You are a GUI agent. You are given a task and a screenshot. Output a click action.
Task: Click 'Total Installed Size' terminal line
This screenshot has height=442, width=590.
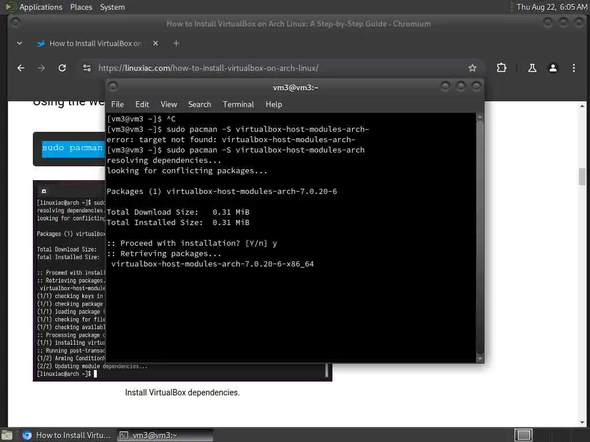tap(178, 223)
